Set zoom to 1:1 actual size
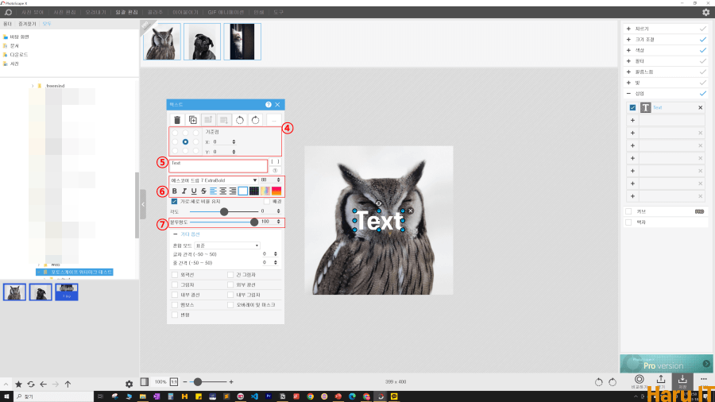 click(174, 382)
